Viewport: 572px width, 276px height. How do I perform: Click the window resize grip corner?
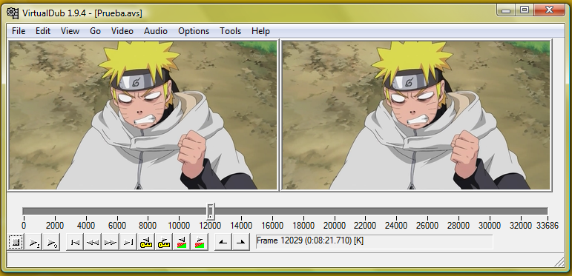click(x=559, y=262)
